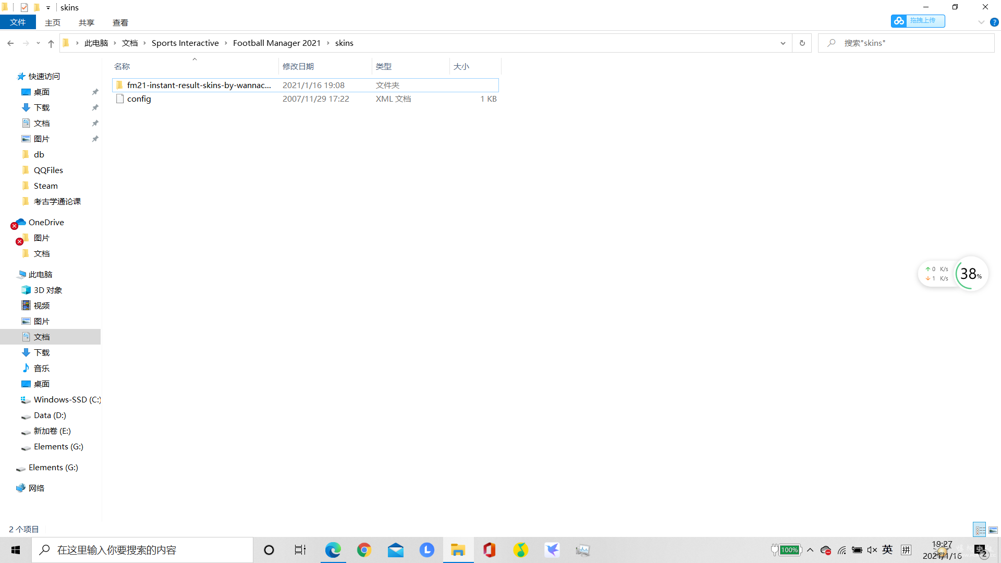
Task: Open the 主页 ribbon tab
Action: (53, 22)
